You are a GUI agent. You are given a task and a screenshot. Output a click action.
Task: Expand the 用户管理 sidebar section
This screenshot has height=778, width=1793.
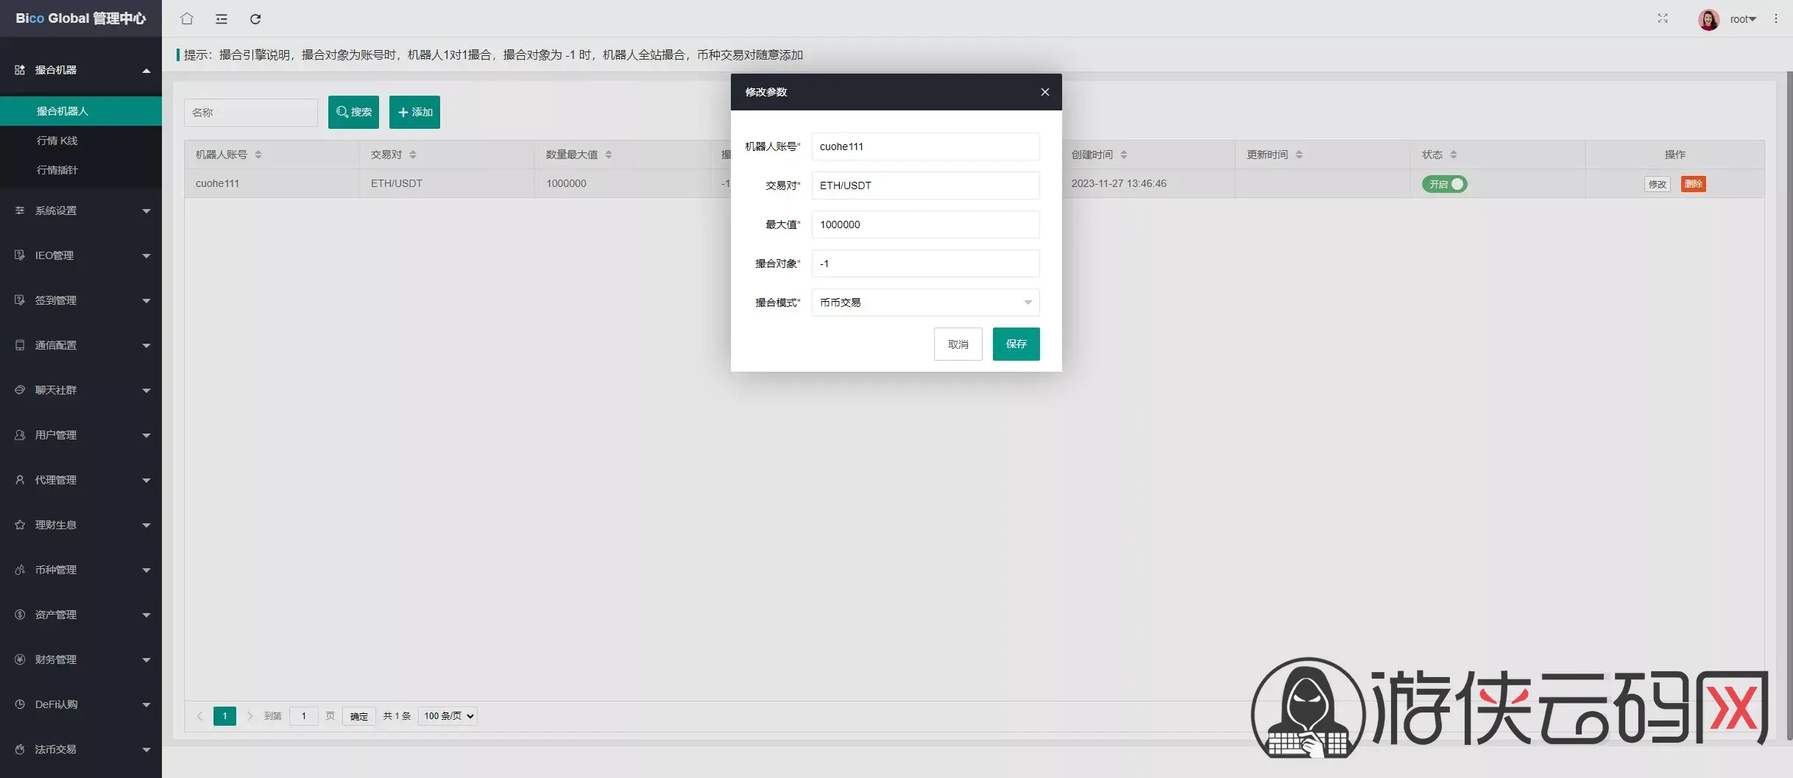click(81, 435)
